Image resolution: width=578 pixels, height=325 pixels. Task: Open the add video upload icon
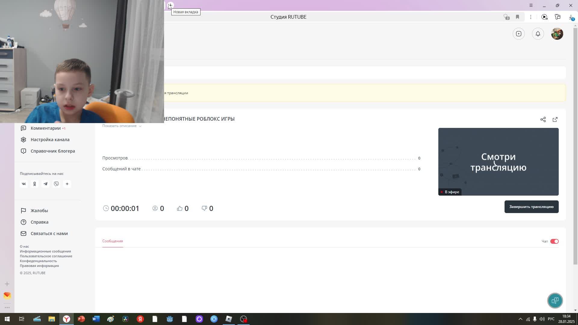[518, 34]
